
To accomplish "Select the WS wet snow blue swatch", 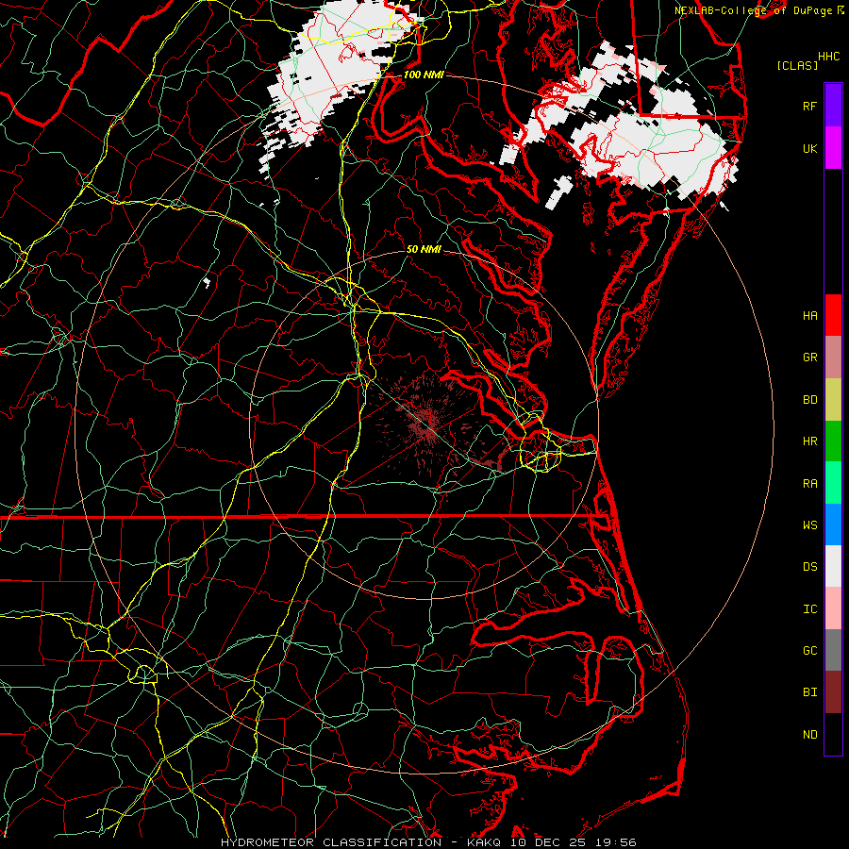I will pos(833,524).
